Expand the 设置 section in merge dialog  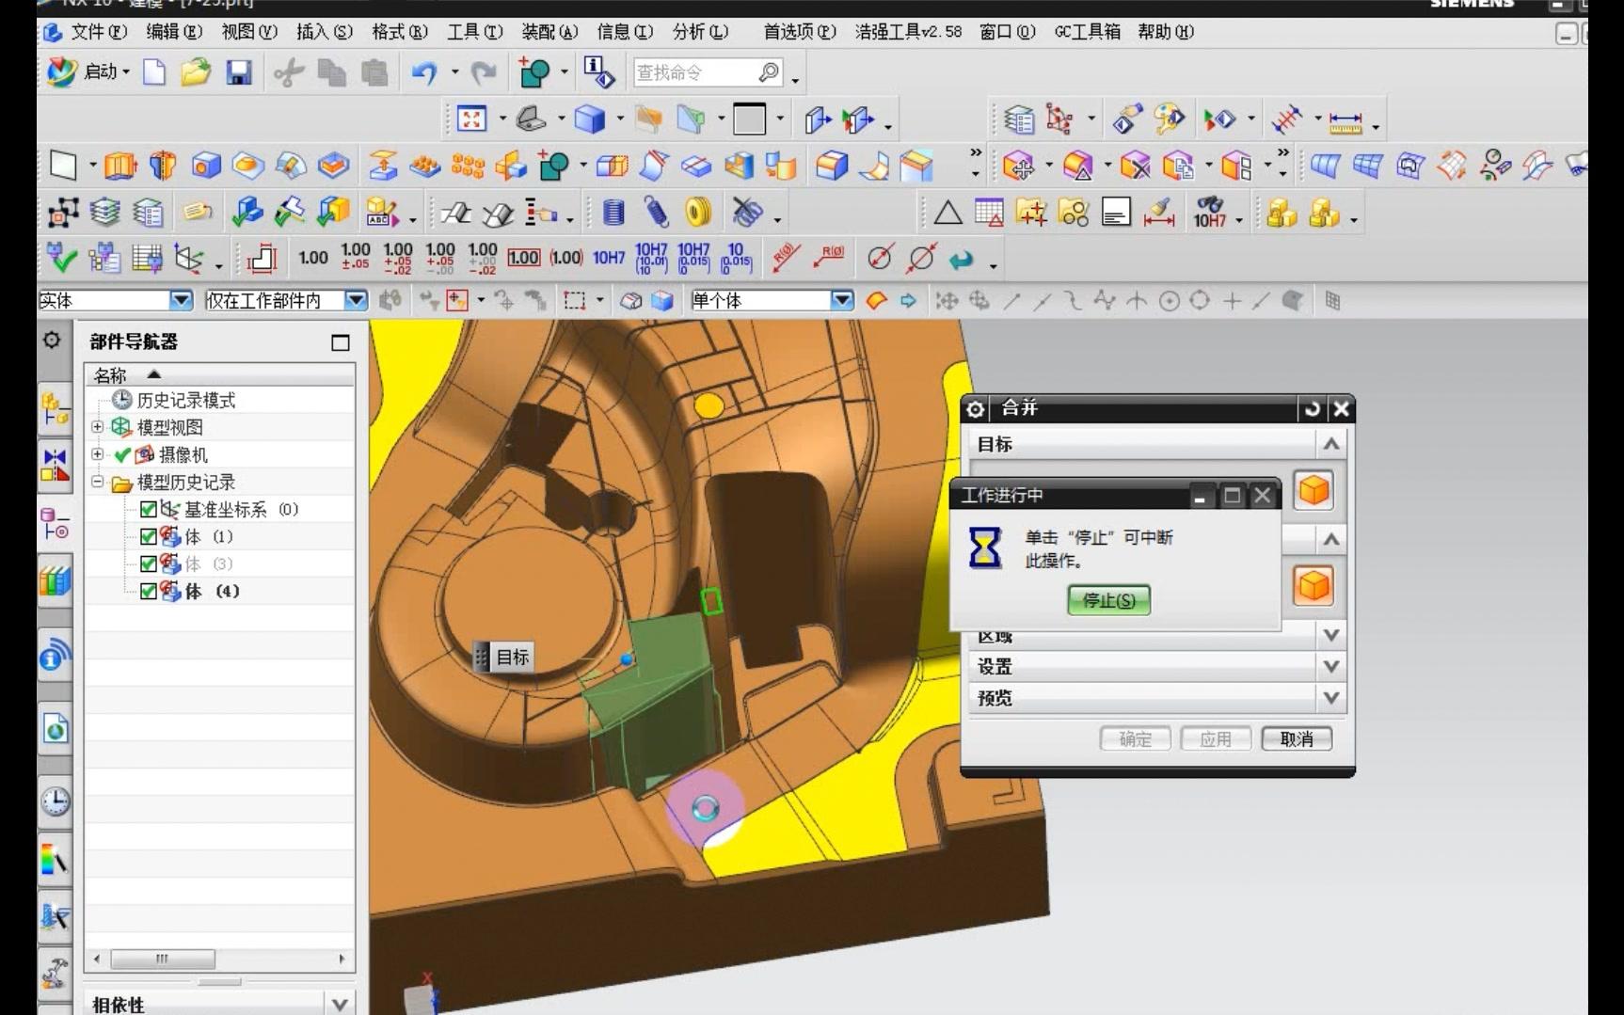click(1331, 667)
